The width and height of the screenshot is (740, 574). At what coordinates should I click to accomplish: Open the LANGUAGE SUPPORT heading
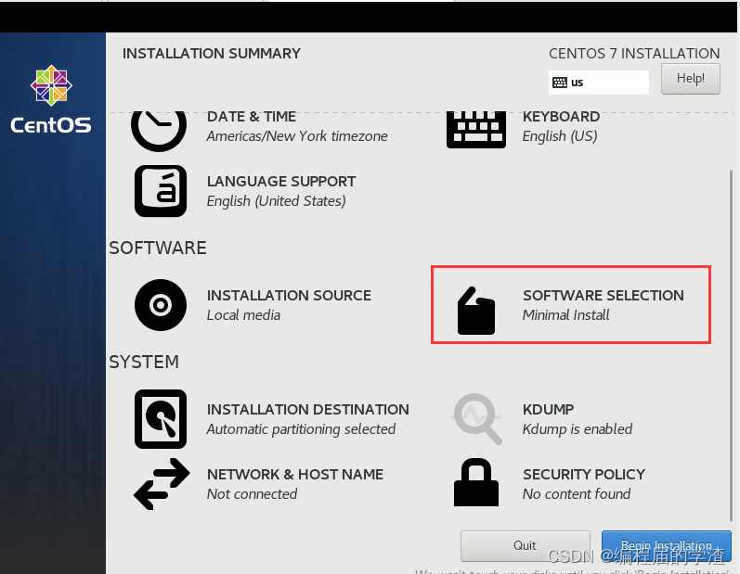pos(281,182)
